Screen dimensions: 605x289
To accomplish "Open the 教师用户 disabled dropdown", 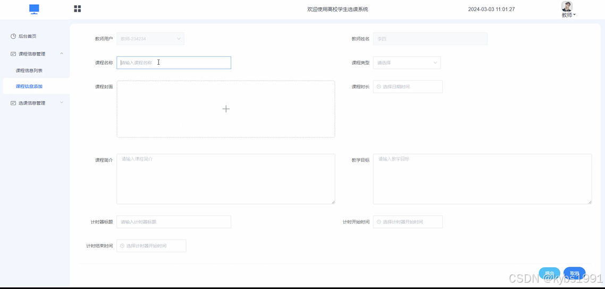I will click(150, 39).
